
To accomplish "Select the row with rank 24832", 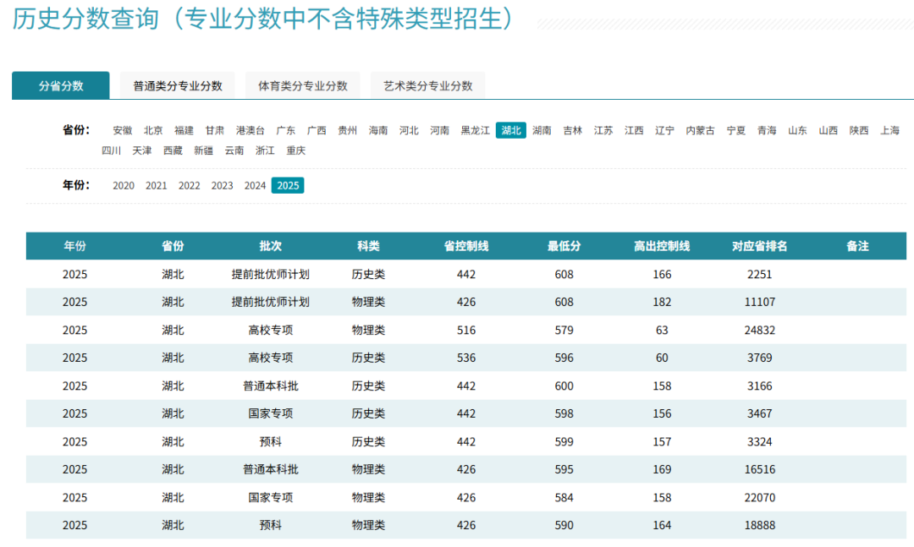I will tap(465, 330).
